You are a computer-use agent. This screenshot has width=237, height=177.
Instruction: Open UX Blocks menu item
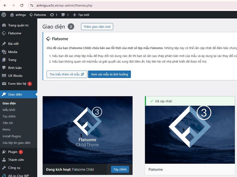(15, 76)
